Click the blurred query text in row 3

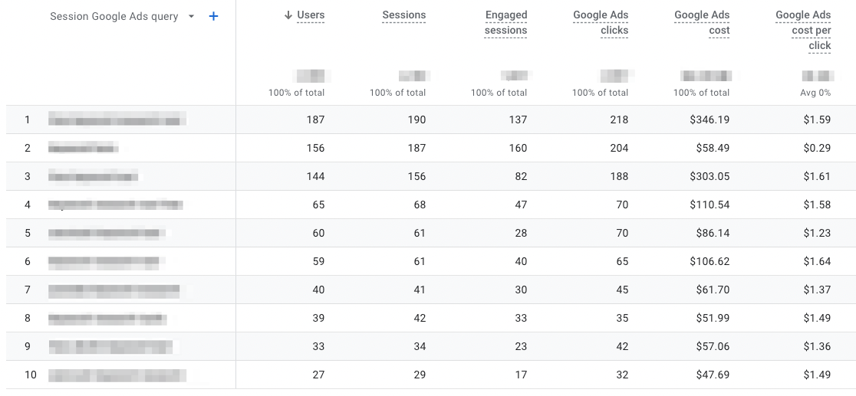93,175
